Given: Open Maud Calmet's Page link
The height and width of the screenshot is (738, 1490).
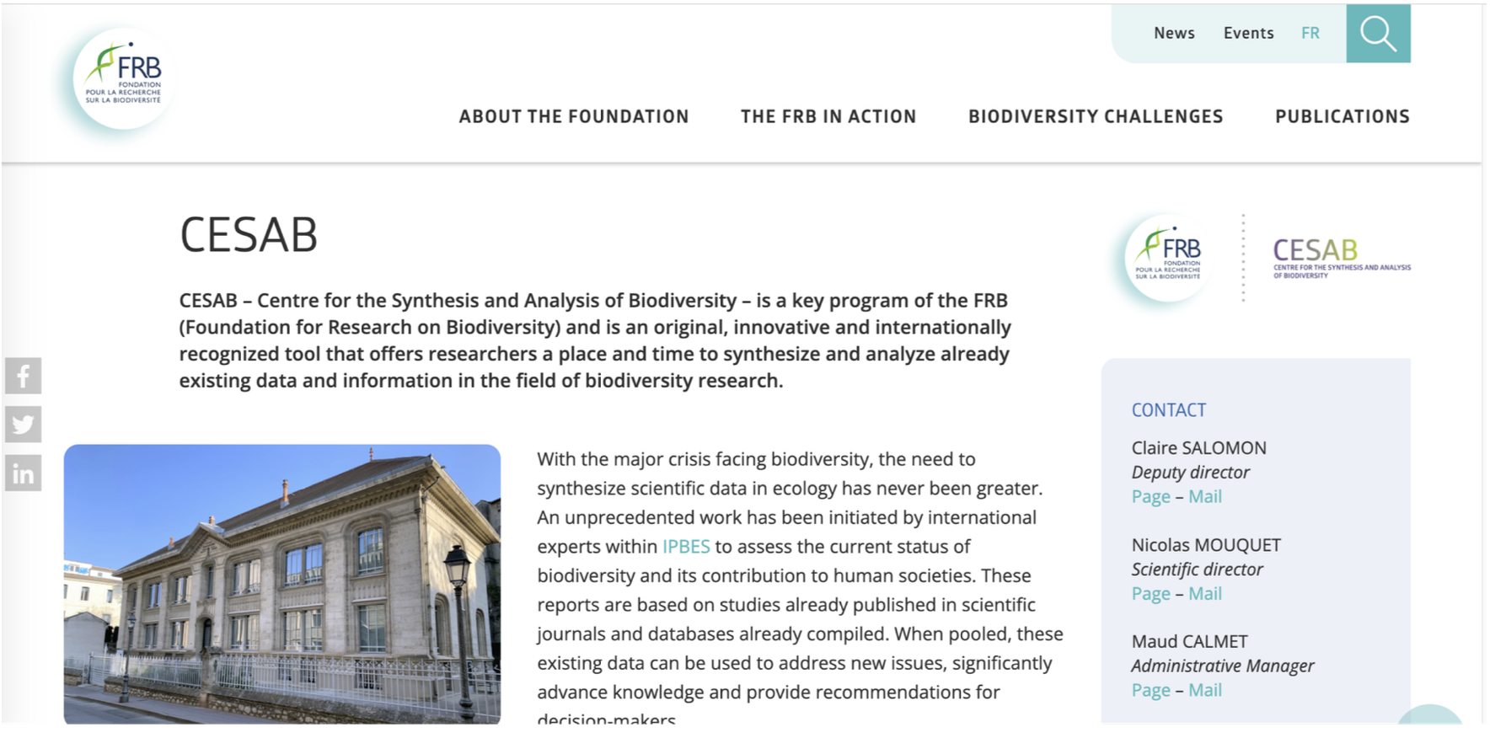Looking at the screenshot, I should [x=1150, y=691].
